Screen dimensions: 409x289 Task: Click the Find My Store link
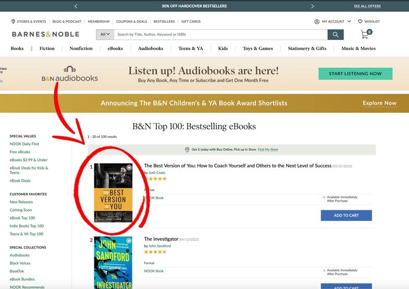tap(268, 150)
